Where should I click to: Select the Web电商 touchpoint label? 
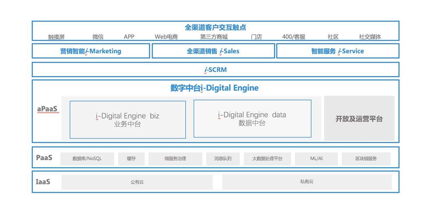(x=166, y=37)
